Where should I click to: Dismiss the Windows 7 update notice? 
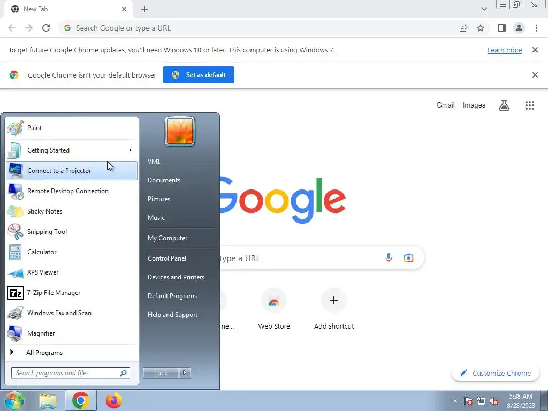[x=535, y=50]
